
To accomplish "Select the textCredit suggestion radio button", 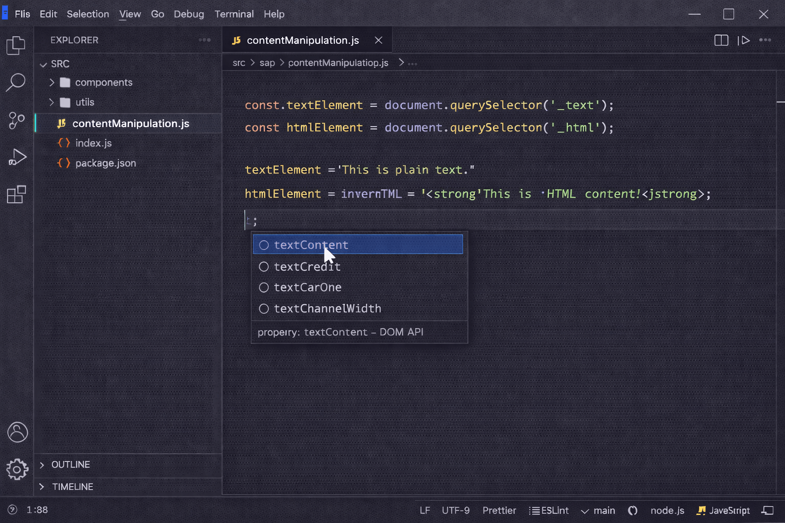I will click(x=264, y=267).
